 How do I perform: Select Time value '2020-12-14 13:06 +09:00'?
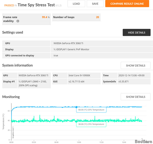[x=131, y=75]
